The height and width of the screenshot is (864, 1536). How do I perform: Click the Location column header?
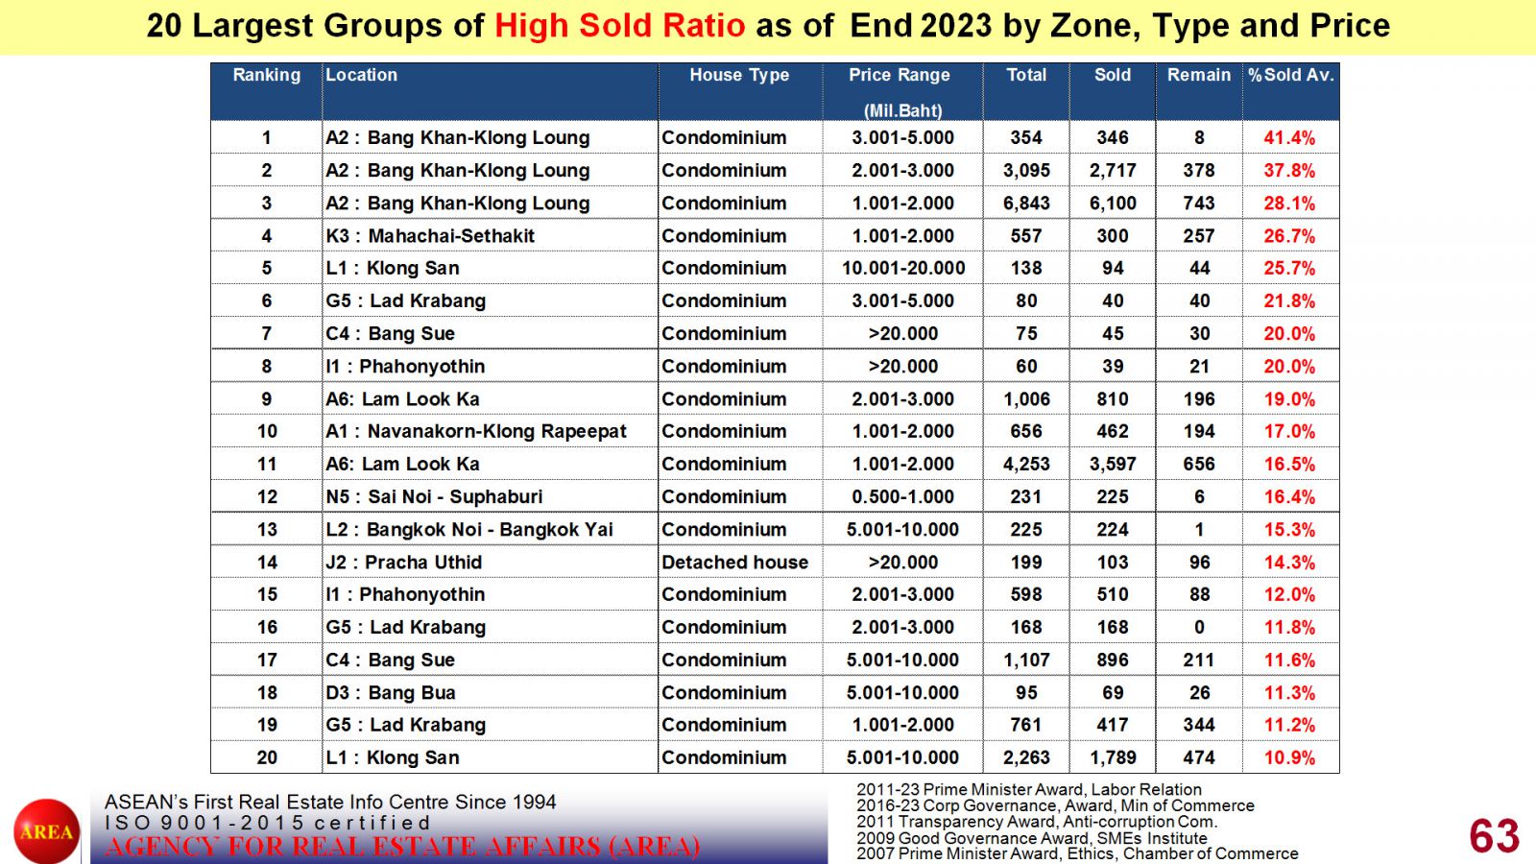[361, 75]
